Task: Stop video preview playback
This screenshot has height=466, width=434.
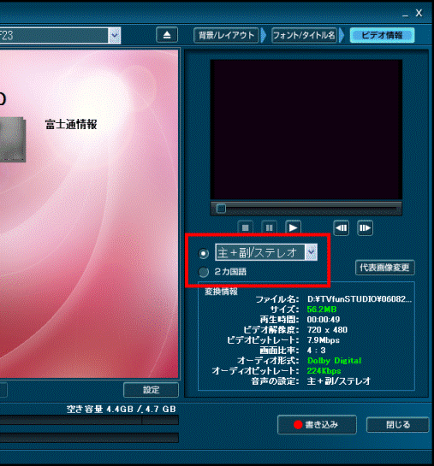Action: click(246, 228)
